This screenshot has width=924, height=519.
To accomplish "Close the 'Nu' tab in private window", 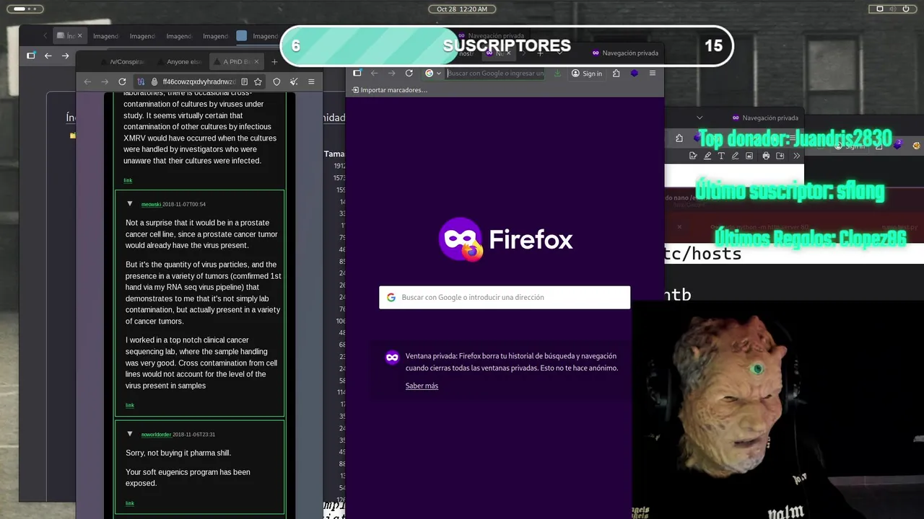I will (509, 53).
